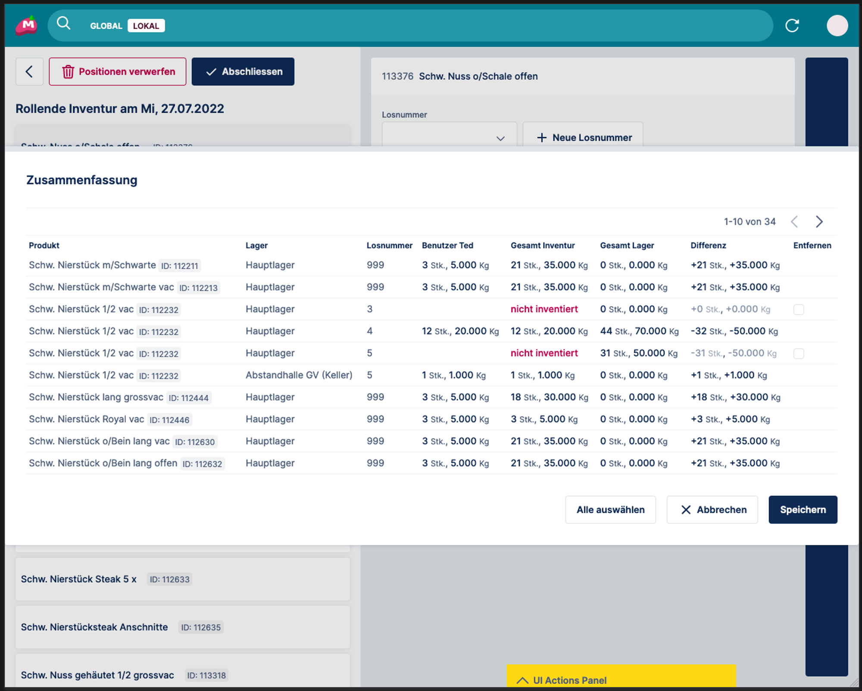Cancel summary with Abbrechen

point(712,510)
